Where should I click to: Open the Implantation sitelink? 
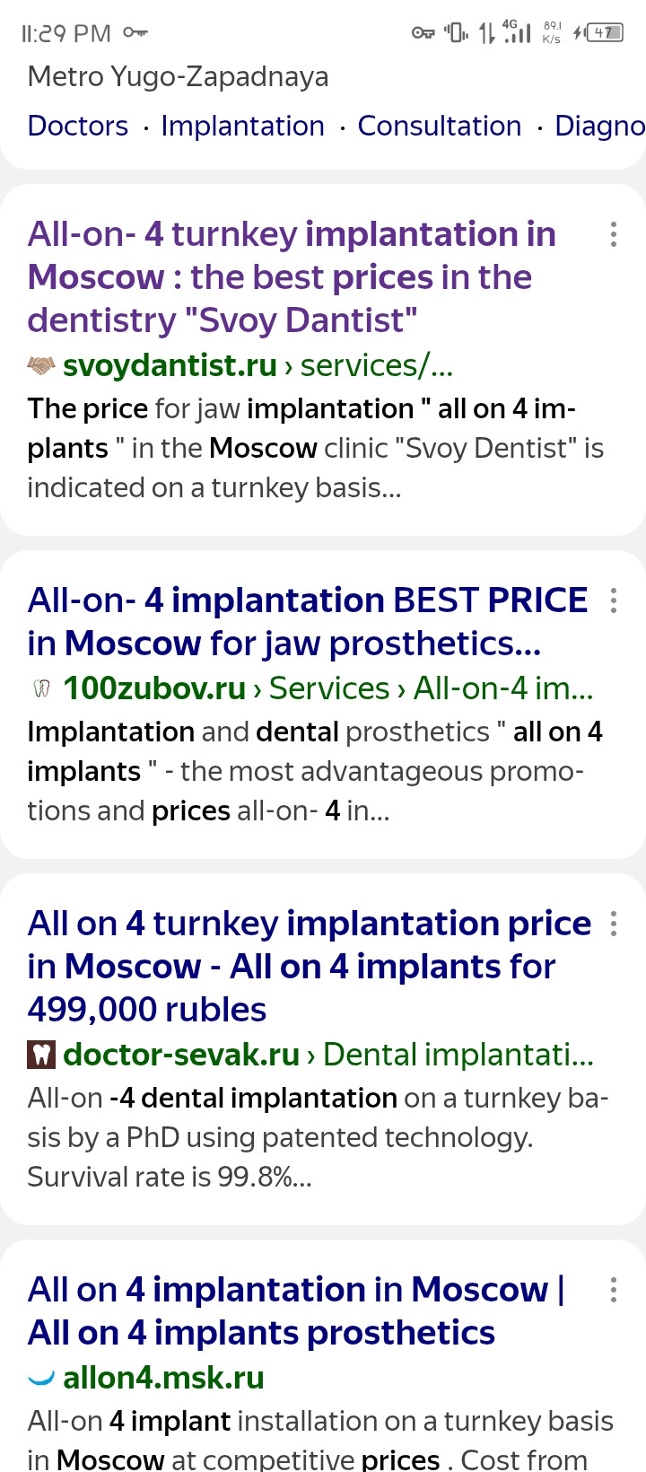pyautogui.click(x=242, y=127)
